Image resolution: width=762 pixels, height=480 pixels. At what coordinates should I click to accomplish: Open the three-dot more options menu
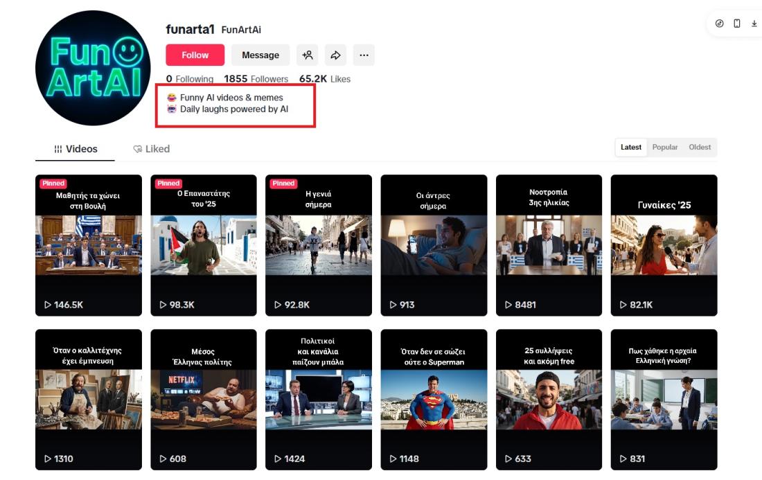(364, 55)
